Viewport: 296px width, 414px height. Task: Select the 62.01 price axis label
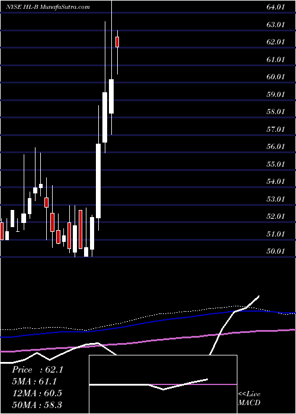pyautogui.click(x=275, y=42)
